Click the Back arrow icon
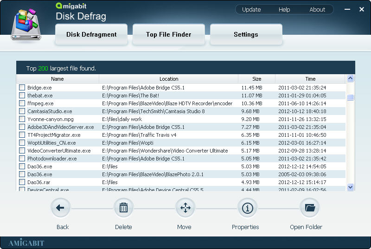371x249 pixels. 60,208
